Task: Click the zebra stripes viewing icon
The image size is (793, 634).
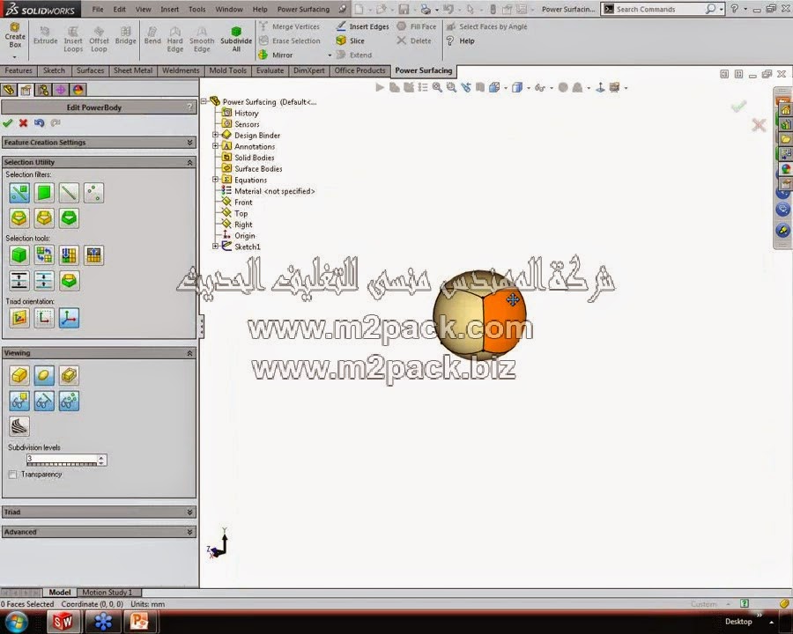Action: tap(19, 426)
